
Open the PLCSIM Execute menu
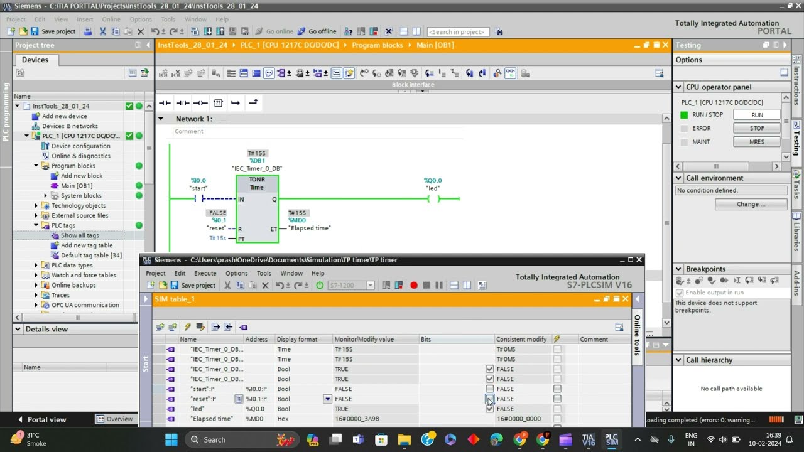click(x=205, y=273)
